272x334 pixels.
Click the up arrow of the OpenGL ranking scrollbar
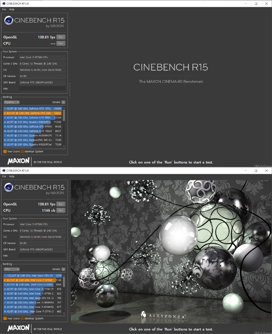pos(64,108)
